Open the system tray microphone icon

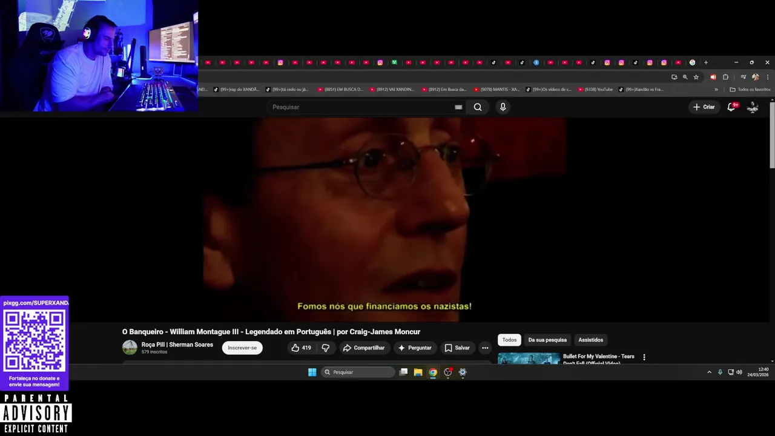[720, 372]
